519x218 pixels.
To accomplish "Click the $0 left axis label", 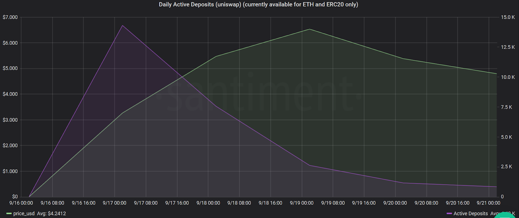I will coord(15,197).
